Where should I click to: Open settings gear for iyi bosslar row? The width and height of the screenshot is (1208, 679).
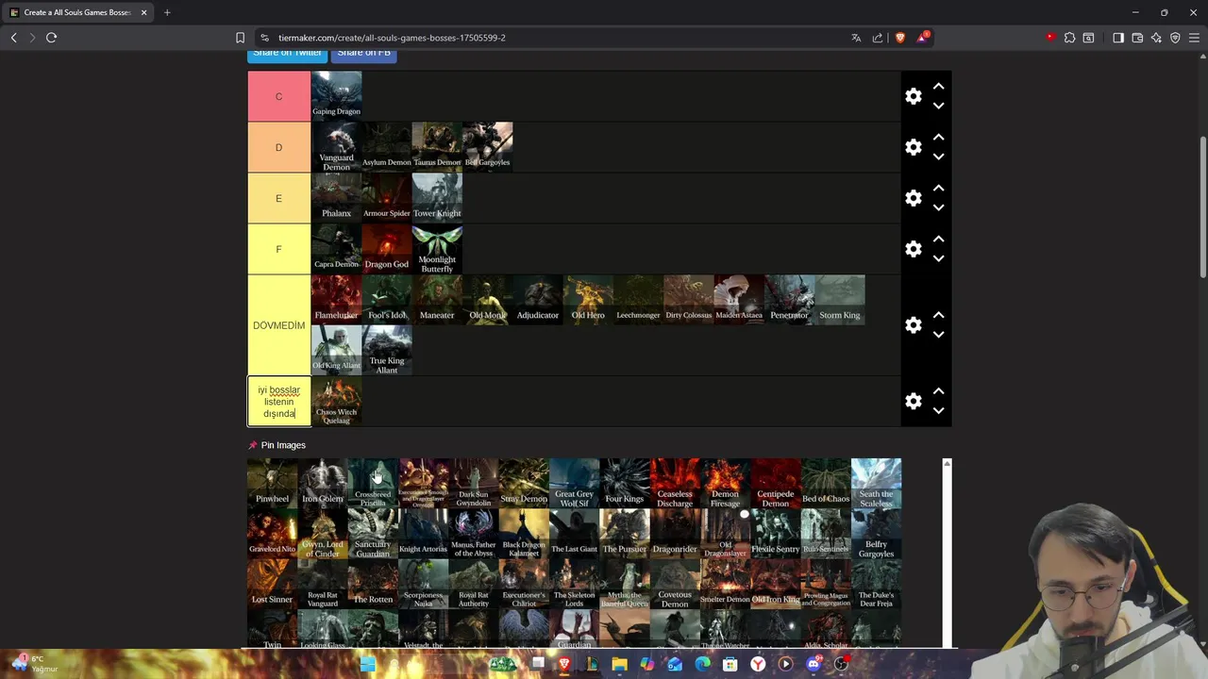point(914,402)
